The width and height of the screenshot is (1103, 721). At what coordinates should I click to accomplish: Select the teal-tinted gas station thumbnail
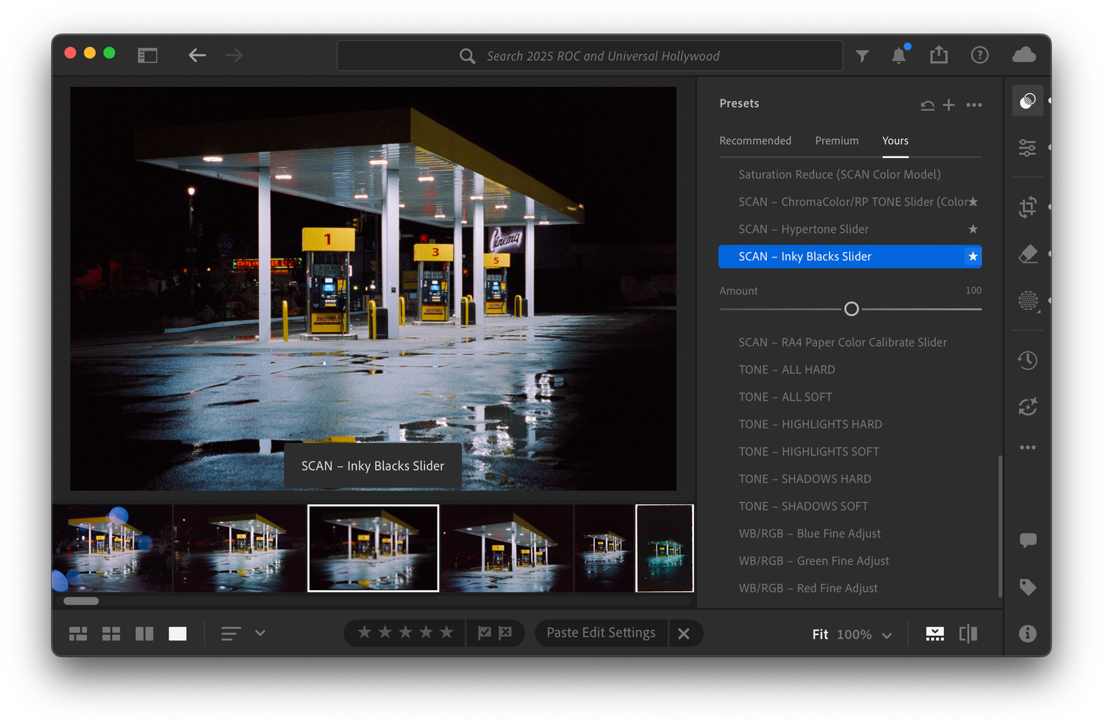664,548
